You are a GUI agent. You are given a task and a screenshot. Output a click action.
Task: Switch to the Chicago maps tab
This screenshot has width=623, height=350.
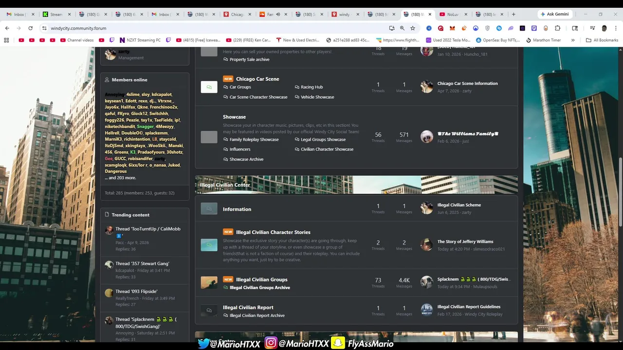coord(237,15)
